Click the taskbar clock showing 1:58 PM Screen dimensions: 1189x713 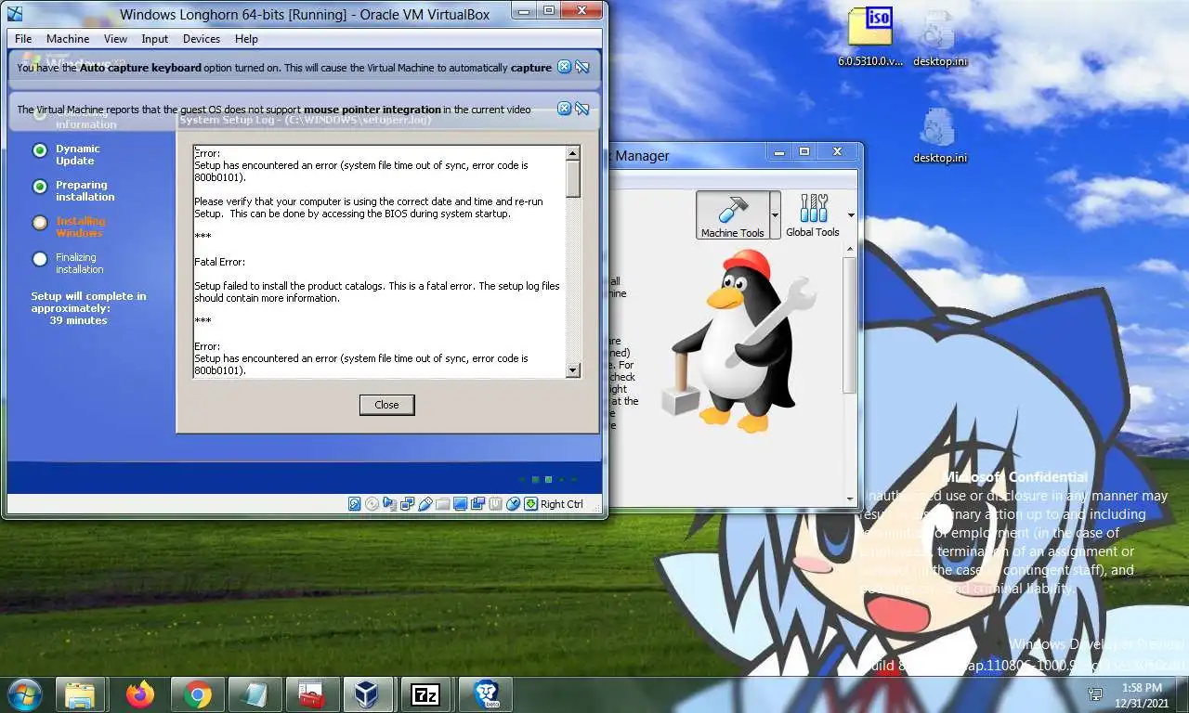[x=1140, y=694]
